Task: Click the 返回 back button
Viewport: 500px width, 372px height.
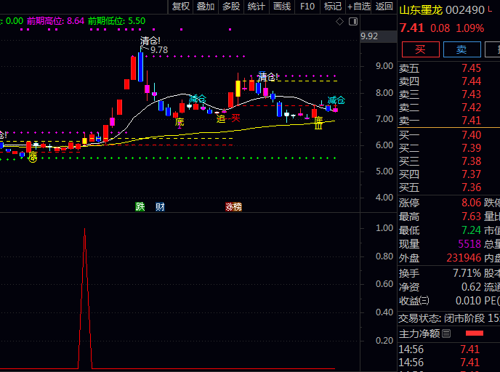Action: (x=384, y=7)
